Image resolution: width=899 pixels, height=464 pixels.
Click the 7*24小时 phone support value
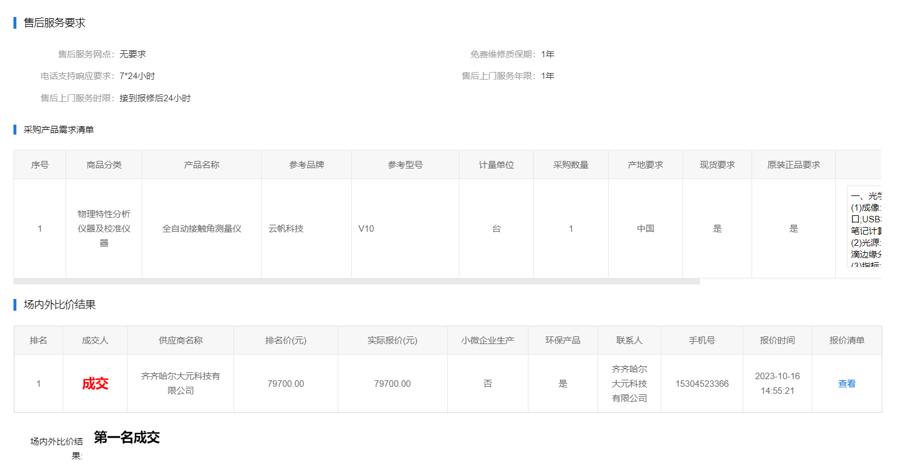coord(137,76)
